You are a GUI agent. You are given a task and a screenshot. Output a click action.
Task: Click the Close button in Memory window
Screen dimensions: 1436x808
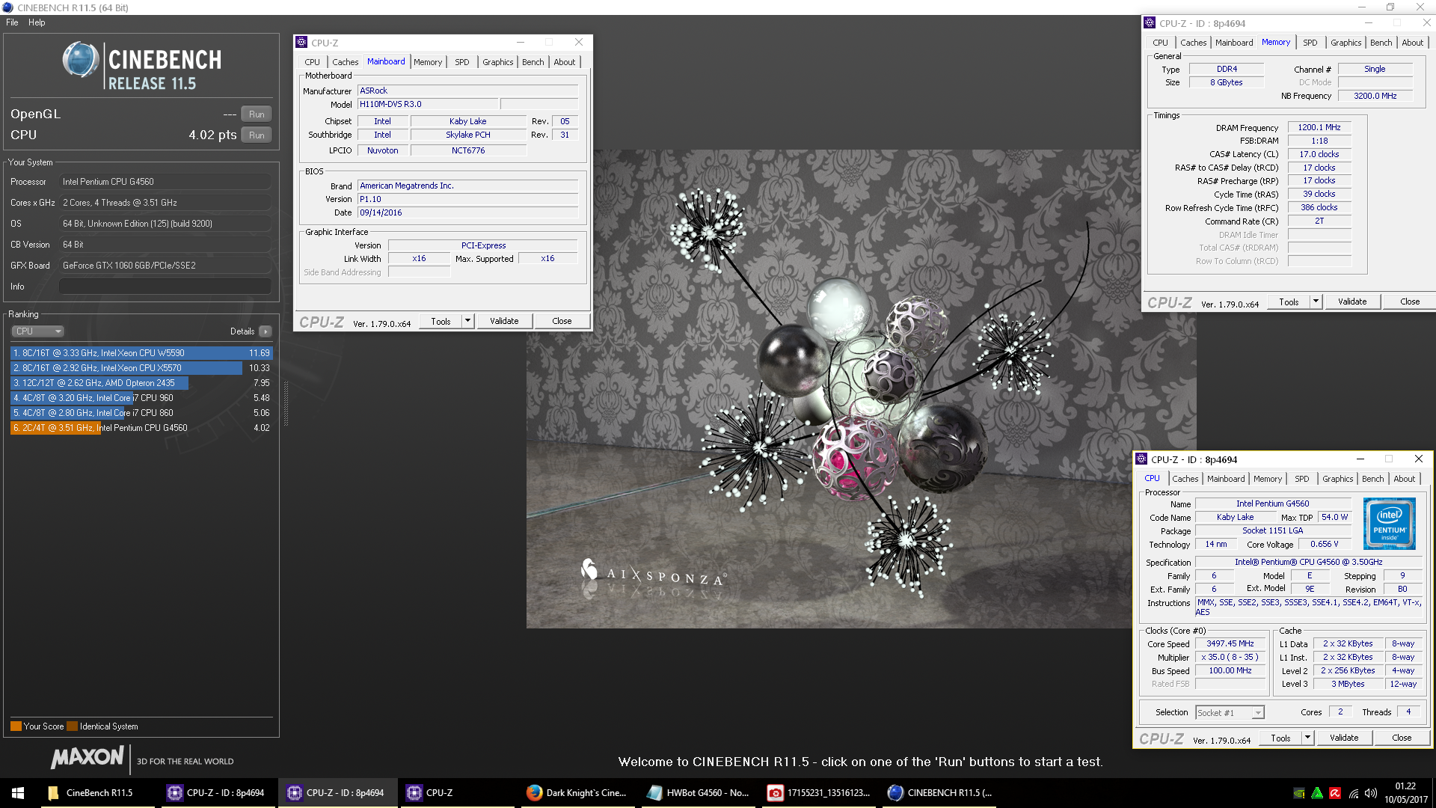pos(1410,302)
